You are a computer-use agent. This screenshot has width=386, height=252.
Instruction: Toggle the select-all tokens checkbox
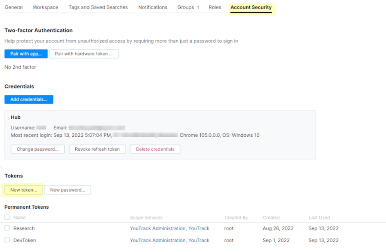tap(7, 217)
